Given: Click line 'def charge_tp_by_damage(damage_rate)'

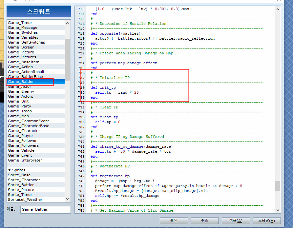Looking at the screenshot, I should click(132, 146).
